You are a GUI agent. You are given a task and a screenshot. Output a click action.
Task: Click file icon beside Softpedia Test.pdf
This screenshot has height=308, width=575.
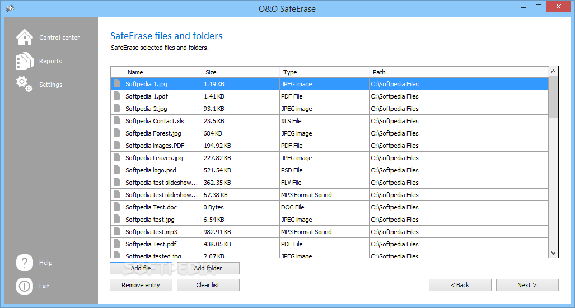pyautogui.click(x=116, y=244)
